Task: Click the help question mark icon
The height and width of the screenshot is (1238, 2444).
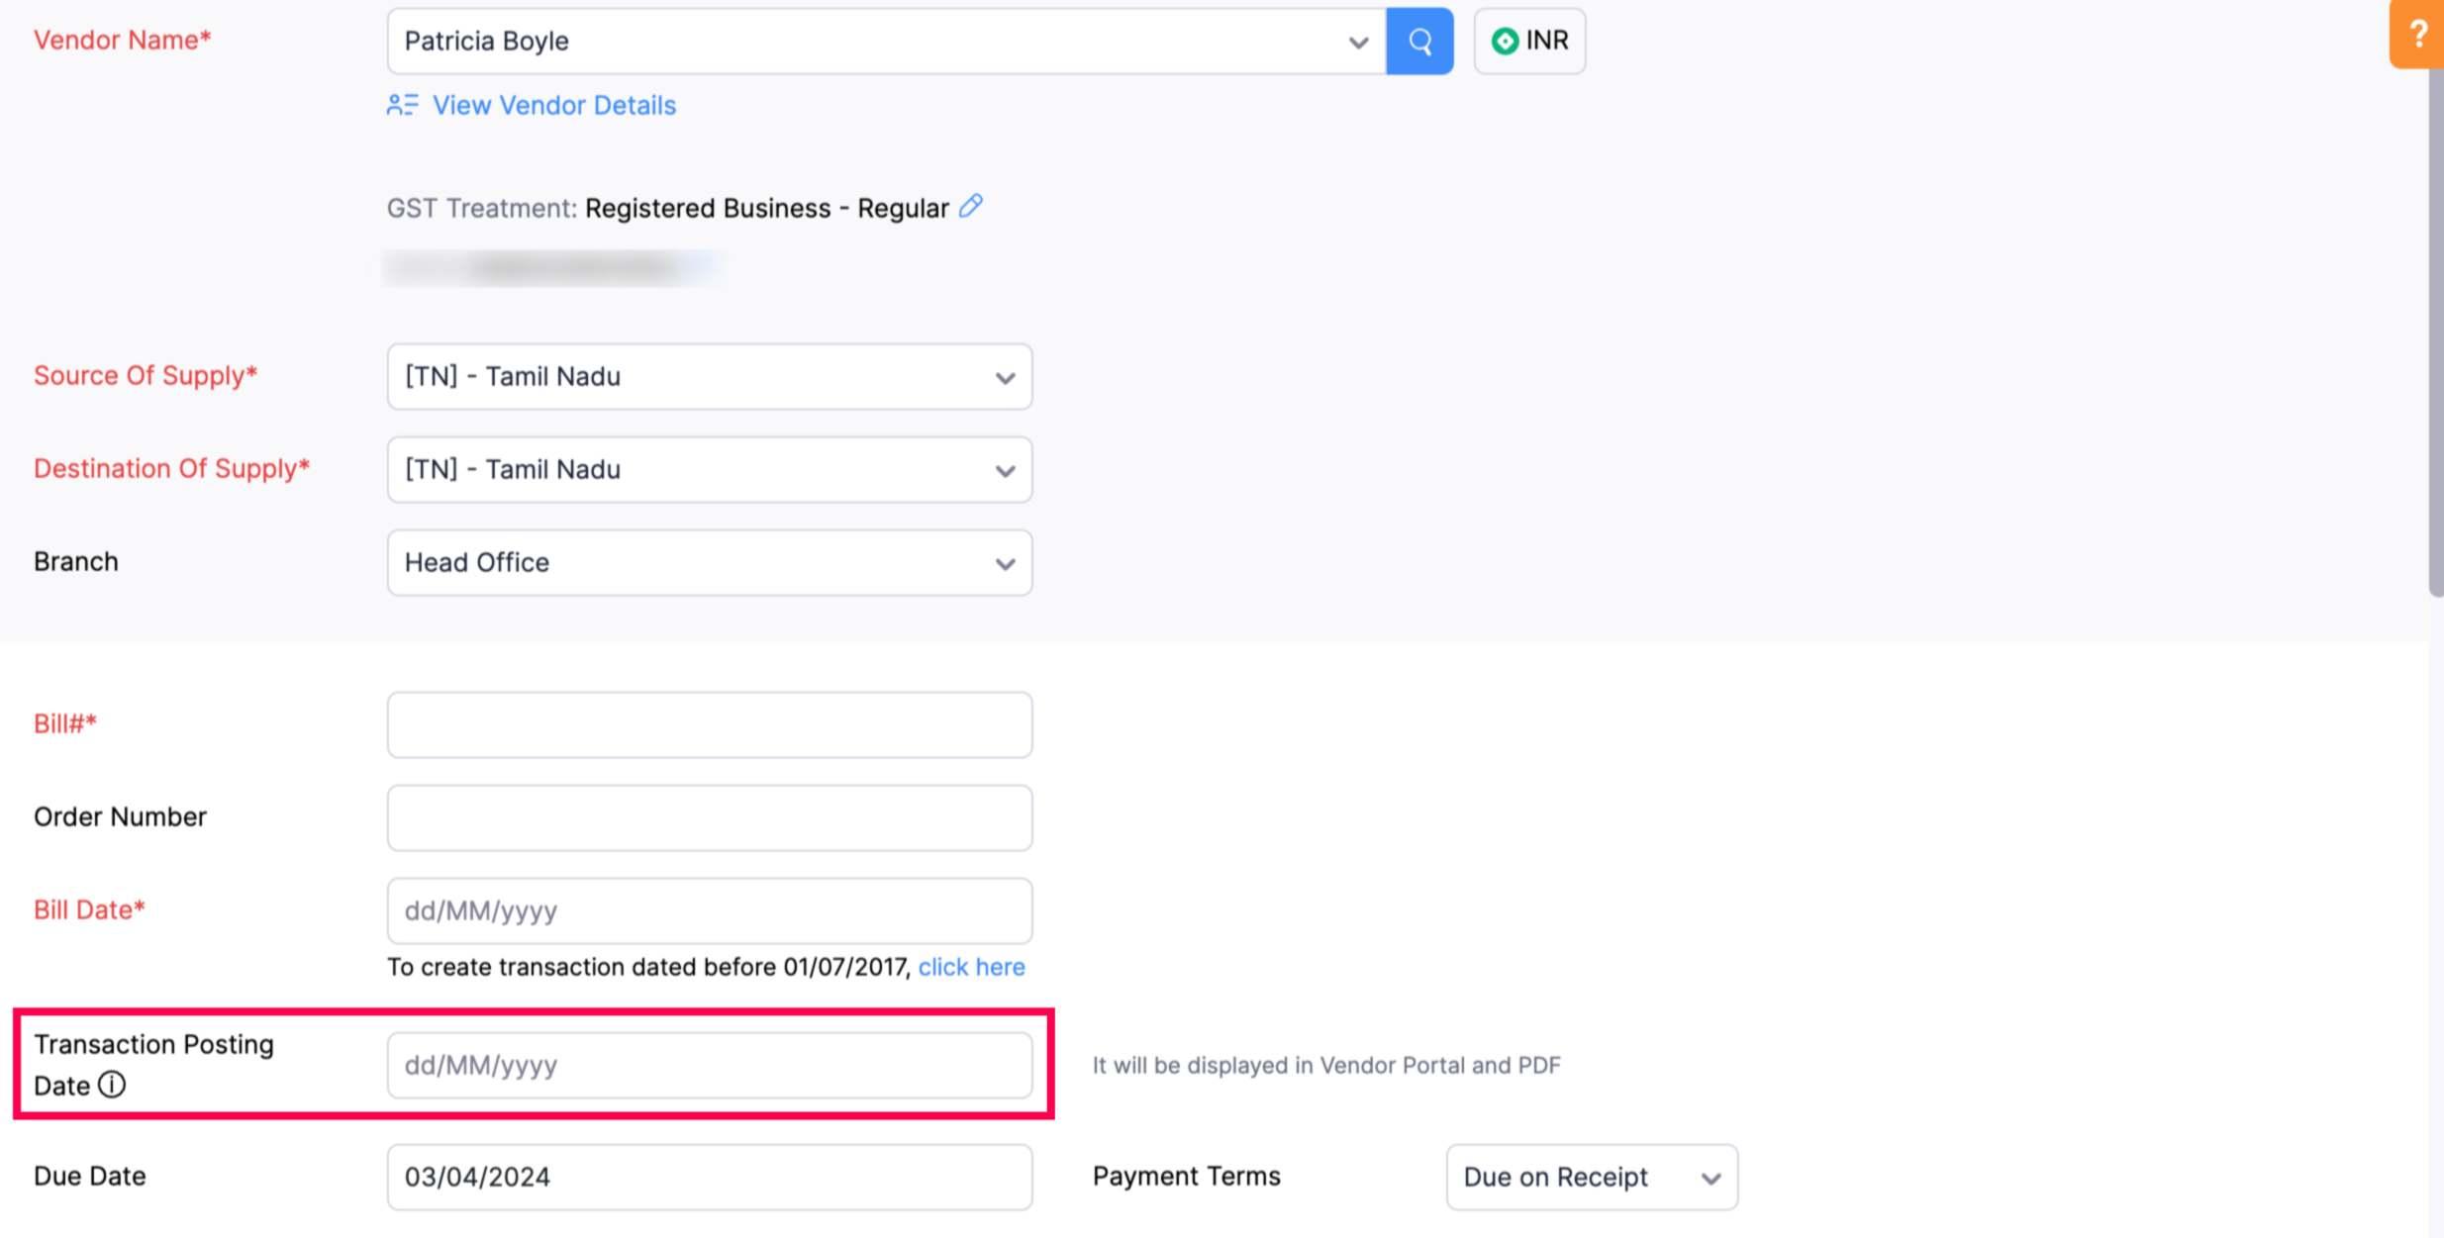Action: click(x=2418, y=34)
